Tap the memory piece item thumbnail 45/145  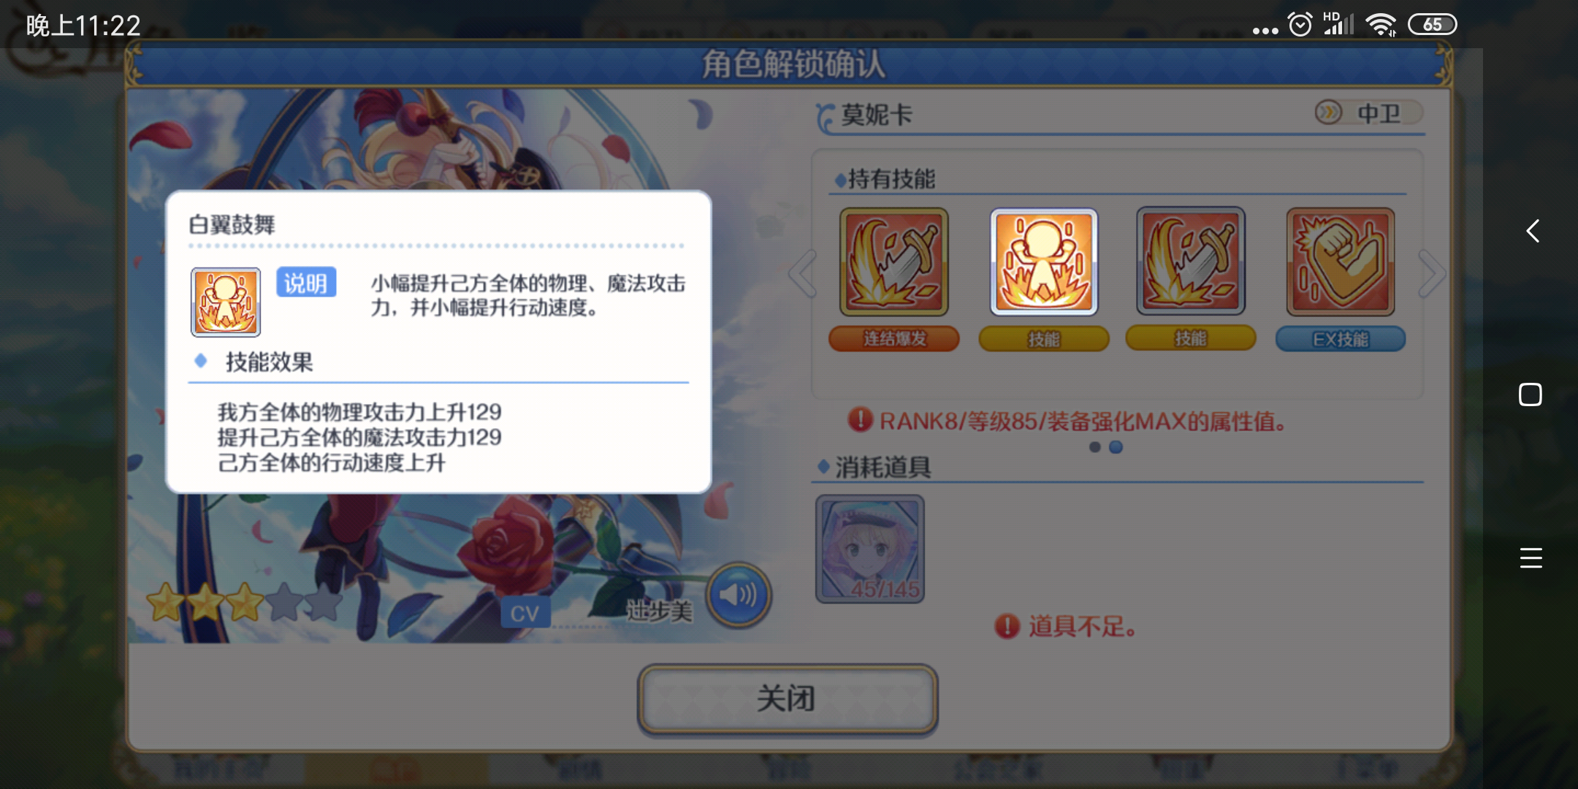[870, 549]
